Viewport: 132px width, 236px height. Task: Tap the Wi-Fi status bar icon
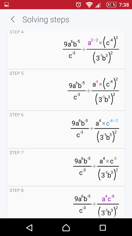[89, 5]
